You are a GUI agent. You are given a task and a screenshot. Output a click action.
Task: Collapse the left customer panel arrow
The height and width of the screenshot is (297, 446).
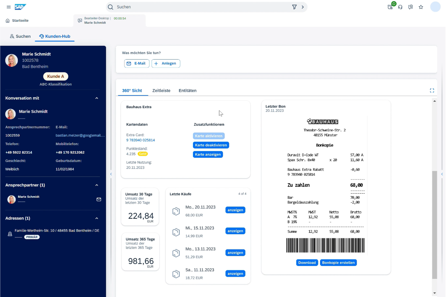[111, 174]
